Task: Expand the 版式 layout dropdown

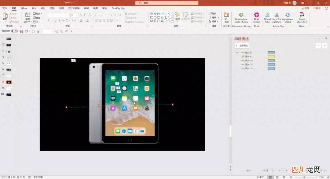Action: point(38,14)
